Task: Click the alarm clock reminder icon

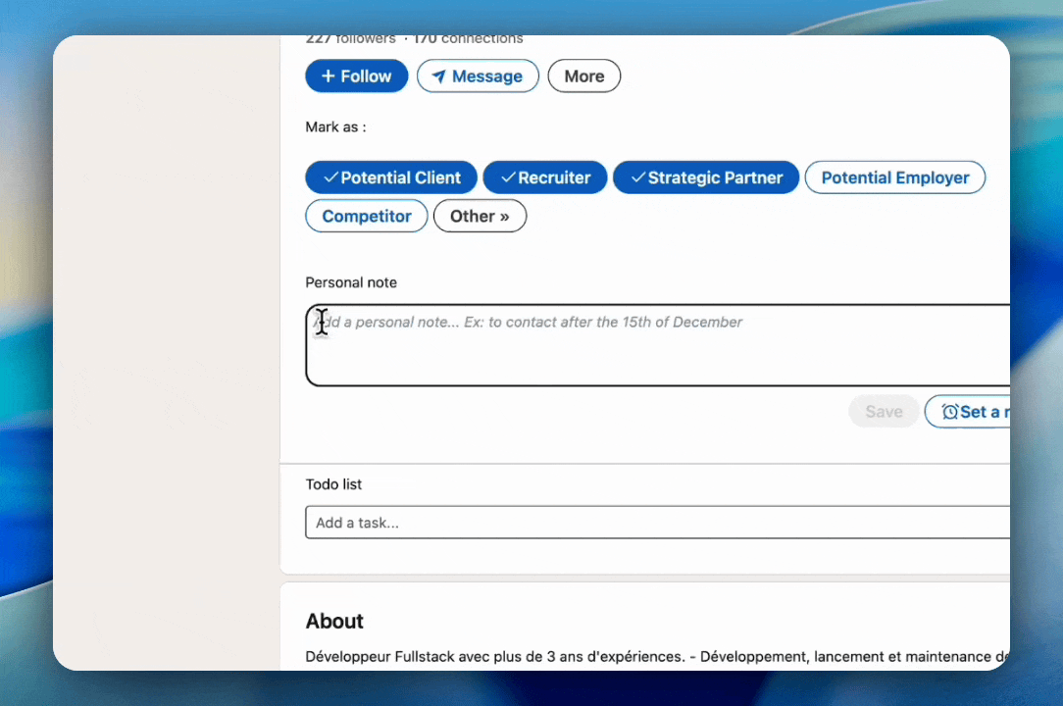Action: coord(949,412)
